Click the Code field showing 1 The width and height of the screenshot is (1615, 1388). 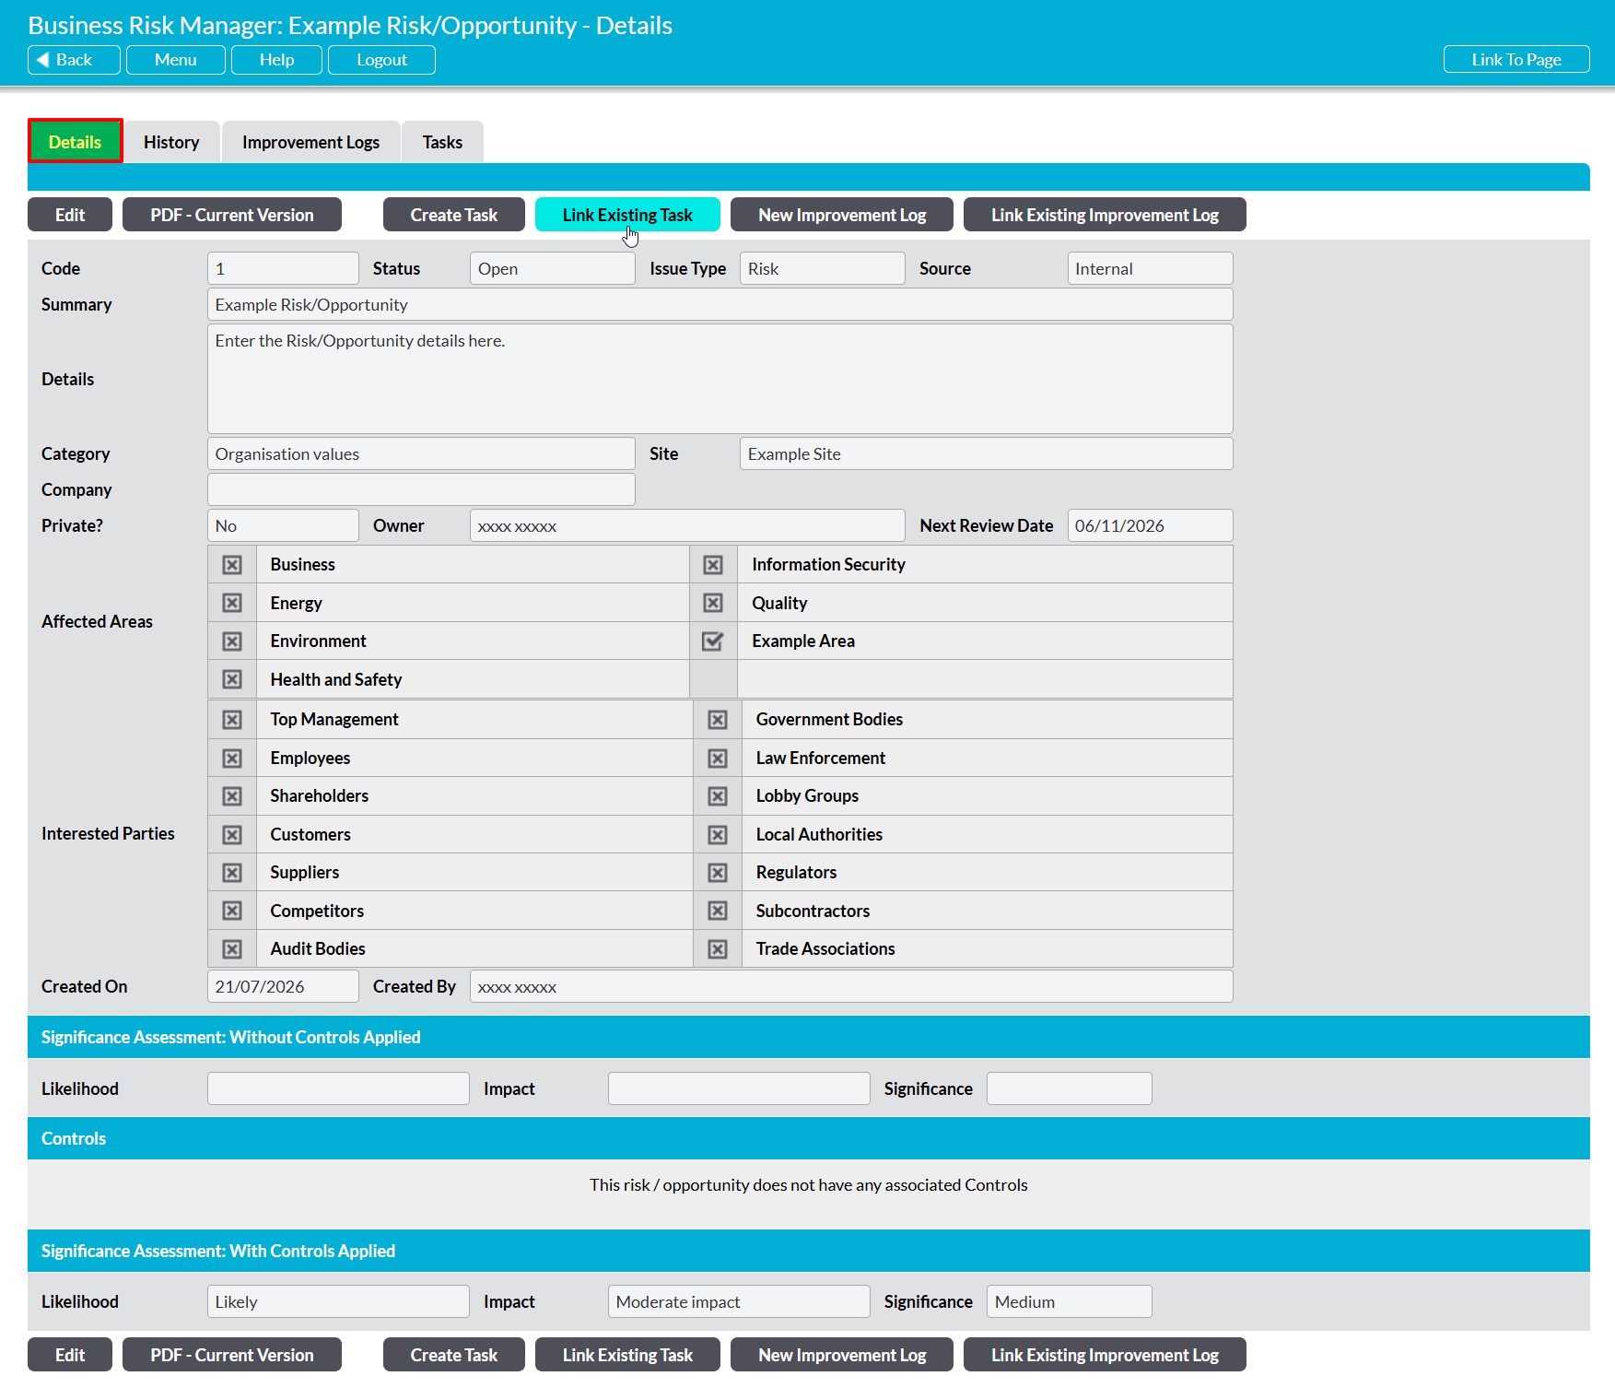click(283, 268)
